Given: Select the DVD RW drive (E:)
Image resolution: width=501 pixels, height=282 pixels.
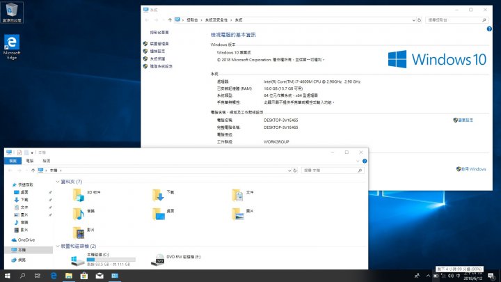Looking at the screenshot, I should point(176,259).
